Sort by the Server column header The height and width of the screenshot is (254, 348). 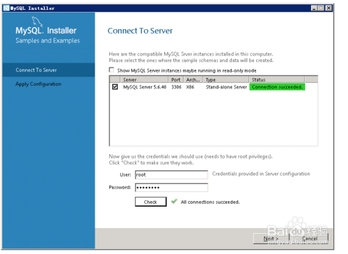click(x=144, y=79)
